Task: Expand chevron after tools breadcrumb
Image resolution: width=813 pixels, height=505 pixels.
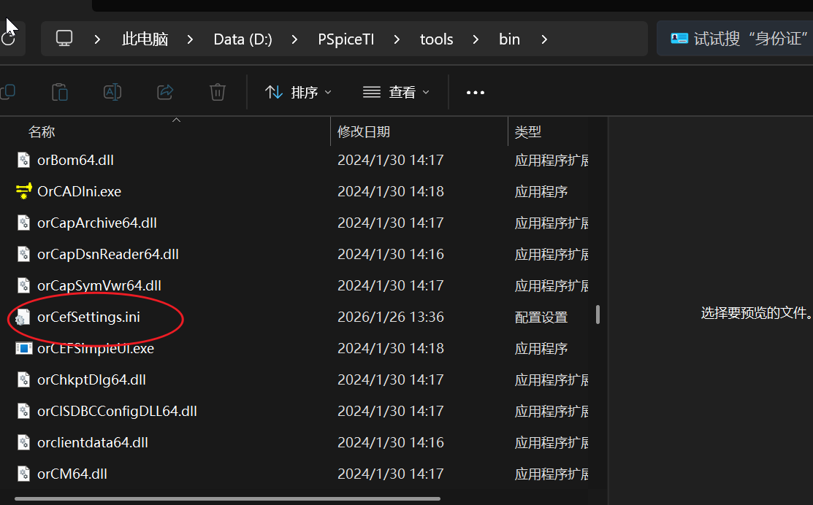Action: [x=476, y=39]
